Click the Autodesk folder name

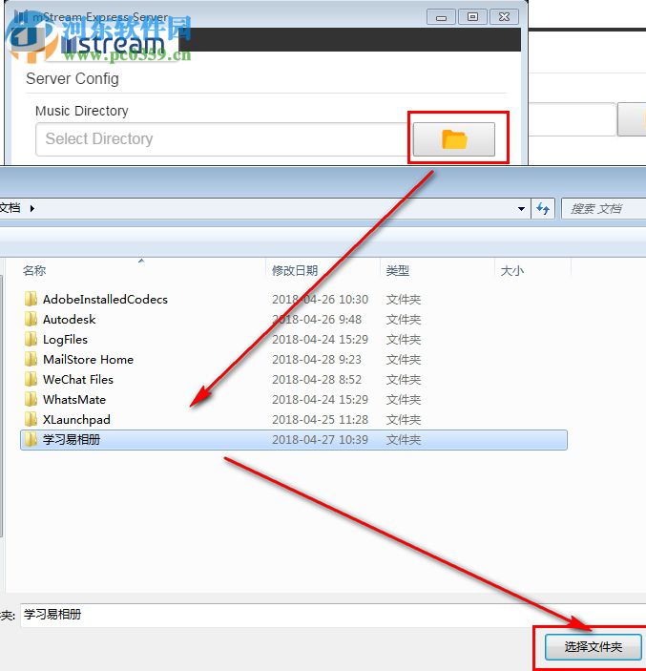tap(70, 319)
